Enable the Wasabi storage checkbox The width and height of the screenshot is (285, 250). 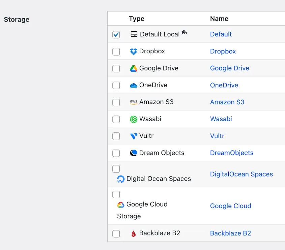click(116, 119)
